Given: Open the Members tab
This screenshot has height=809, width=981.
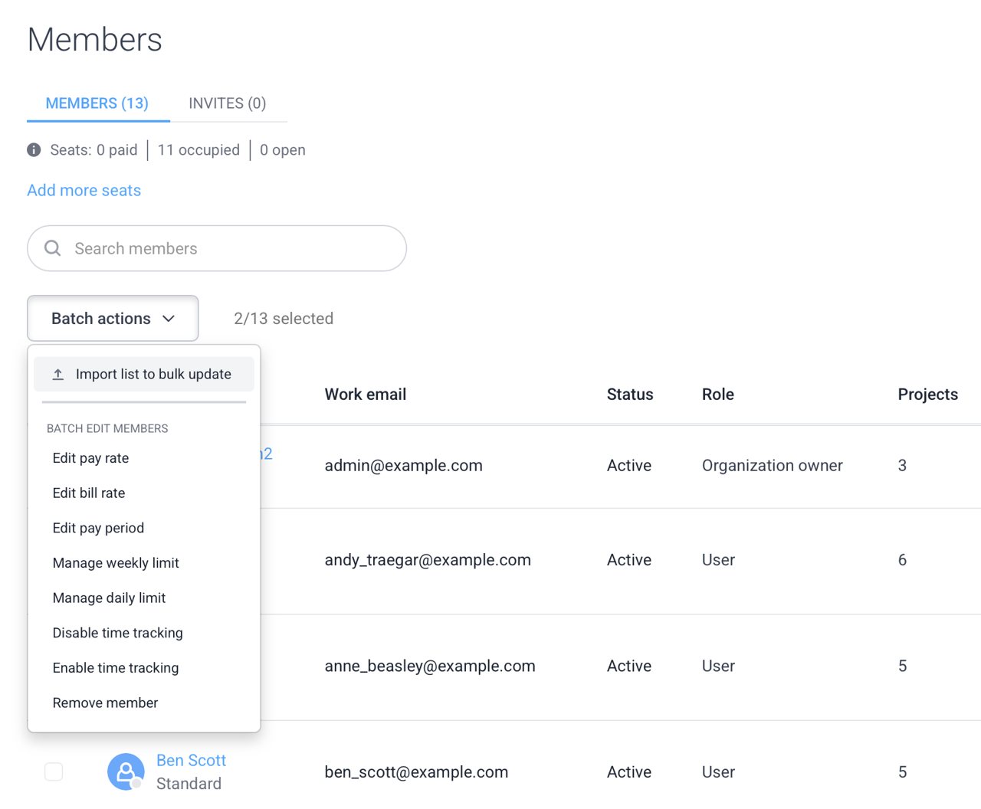Looking at the screenshot, I should pos(97,103).
